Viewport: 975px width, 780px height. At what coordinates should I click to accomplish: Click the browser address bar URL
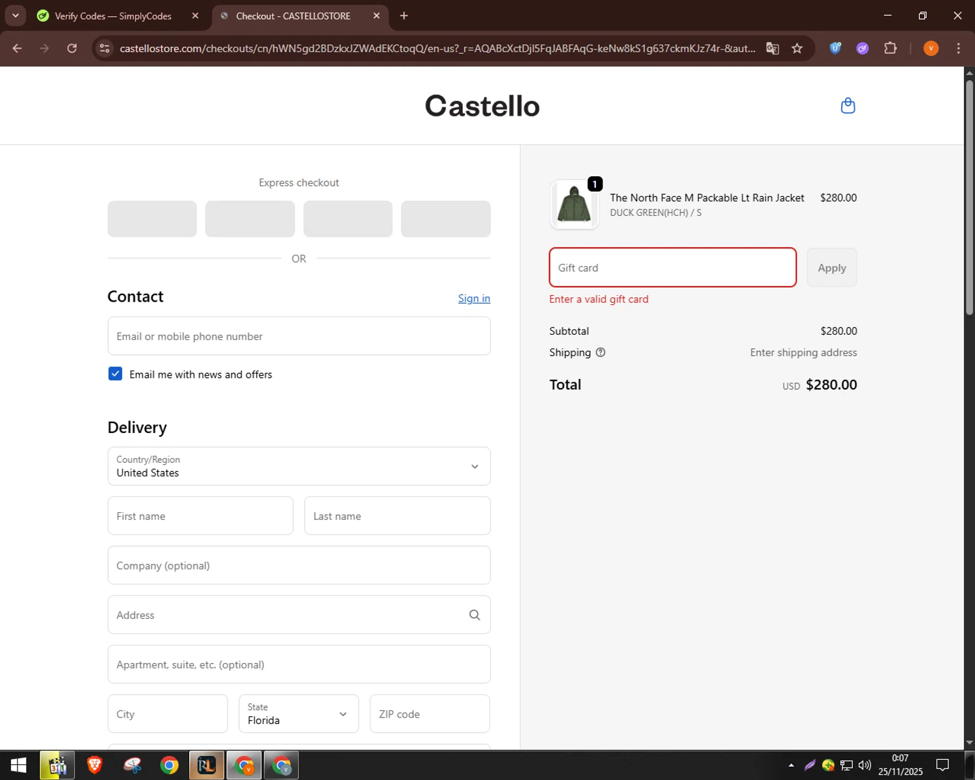pyautogui.click(x=437, y=48)
